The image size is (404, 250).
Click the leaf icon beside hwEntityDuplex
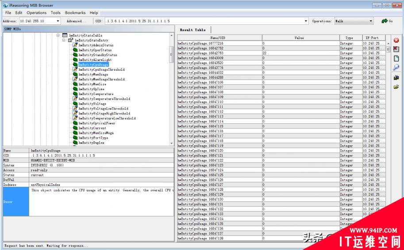coord(75,143)
